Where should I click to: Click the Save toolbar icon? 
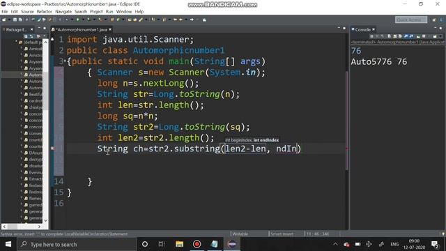pyautogui.click(x=15, y=20)
